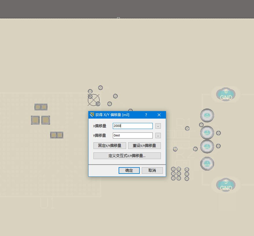Click the question mark help button
Screen dimensions: 254x236
(146, 115)
